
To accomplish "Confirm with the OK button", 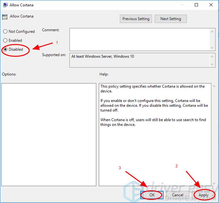I will point(152,195).
